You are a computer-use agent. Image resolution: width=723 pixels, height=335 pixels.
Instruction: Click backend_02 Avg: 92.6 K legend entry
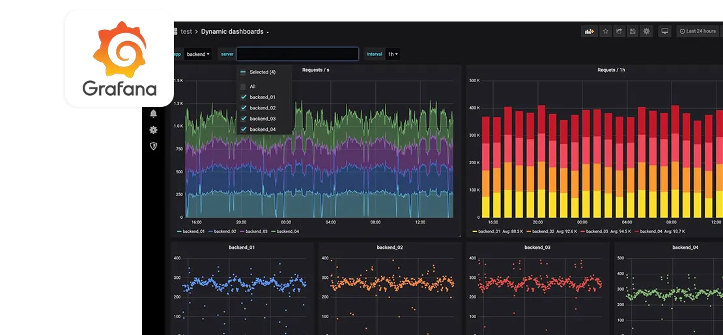click(552, 231)
